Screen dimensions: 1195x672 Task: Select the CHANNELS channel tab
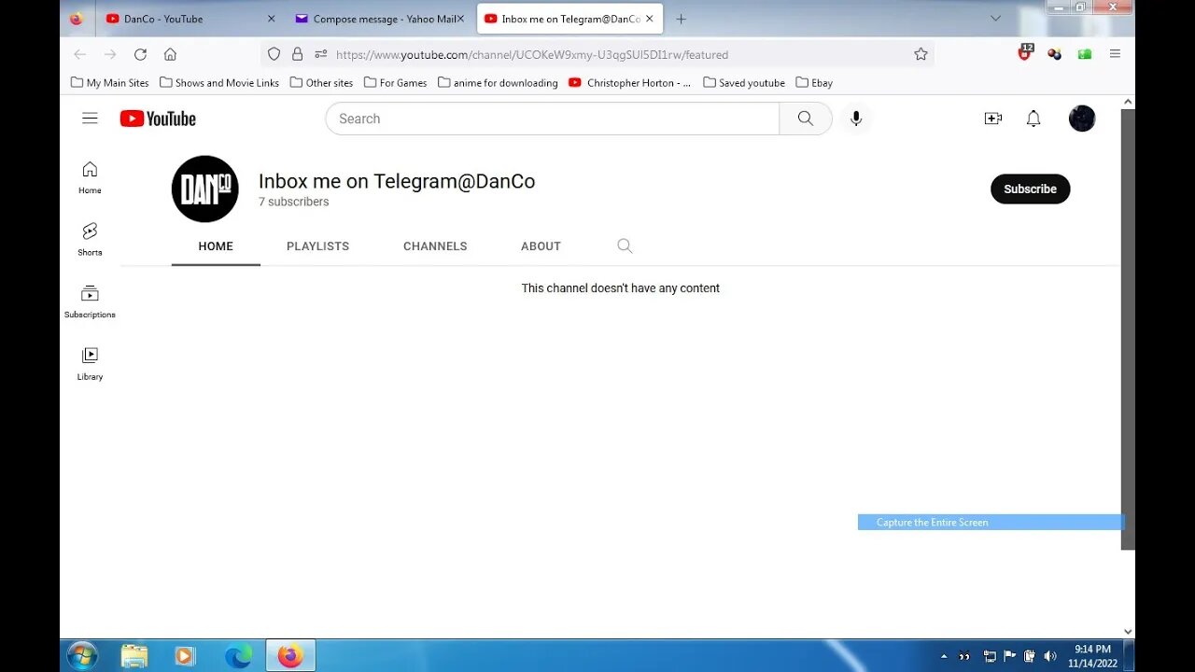pos(435,246)
